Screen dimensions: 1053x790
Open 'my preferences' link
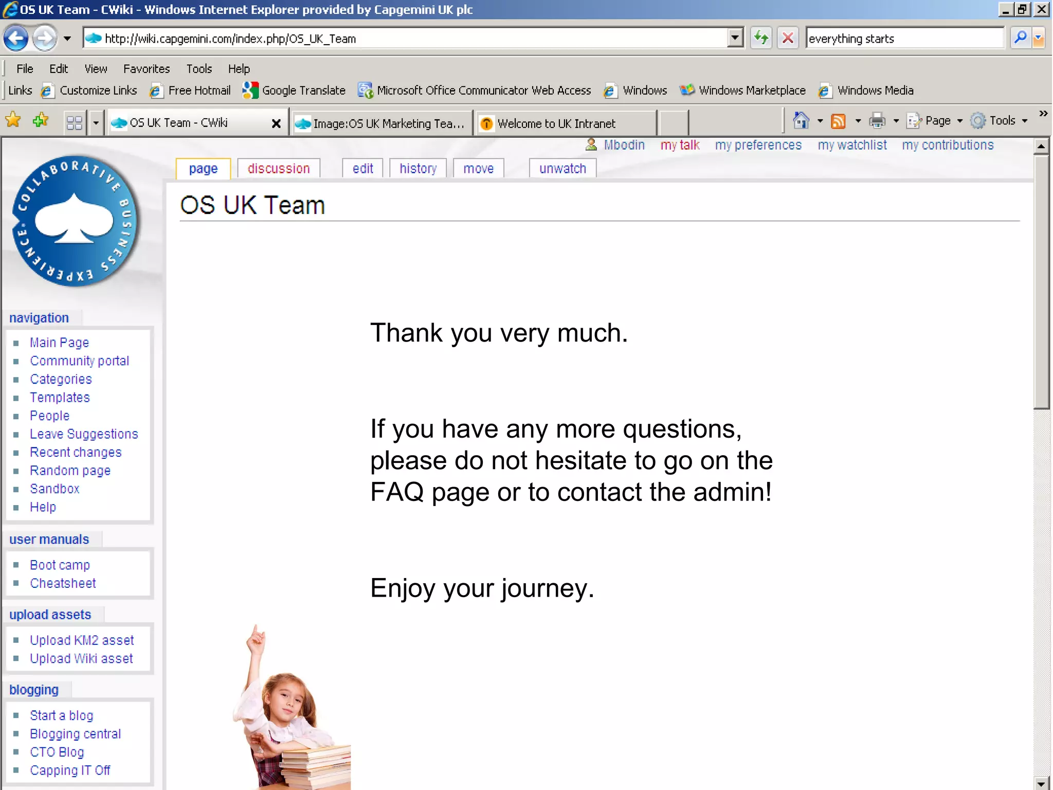758,146
